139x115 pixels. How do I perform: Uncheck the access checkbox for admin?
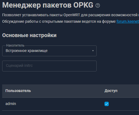click(107, 104)
